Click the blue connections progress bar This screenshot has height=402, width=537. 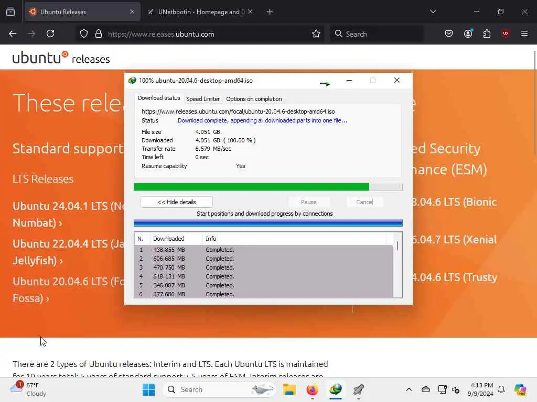[268, 223]
